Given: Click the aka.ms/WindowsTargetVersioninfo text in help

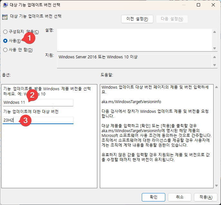Looking at the screenshot, I should click(x=131, y=102).
